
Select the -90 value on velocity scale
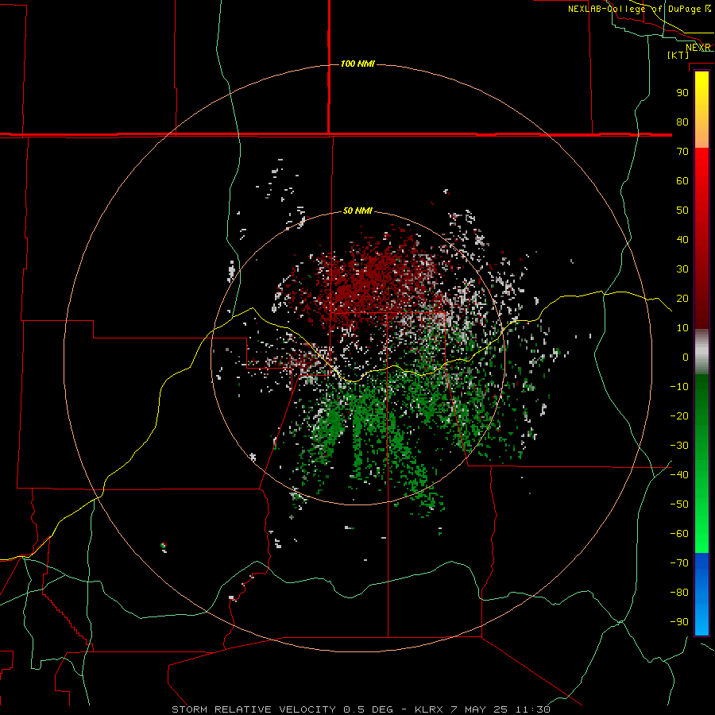click(x=679, y=622)
